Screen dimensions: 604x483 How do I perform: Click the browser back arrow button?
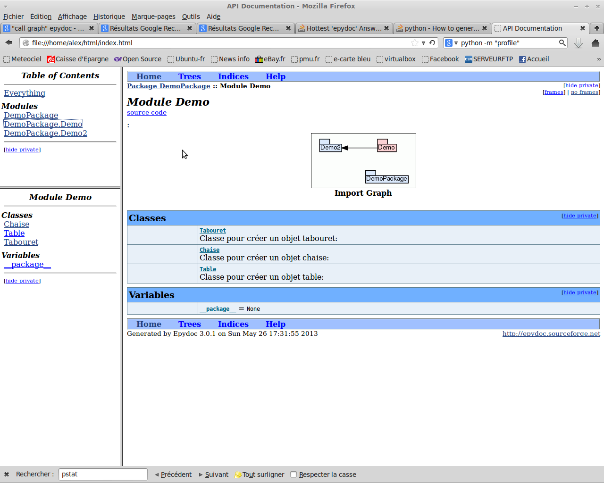(8, 43)
